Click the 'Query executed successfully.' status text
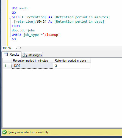 tap(29, 132)
